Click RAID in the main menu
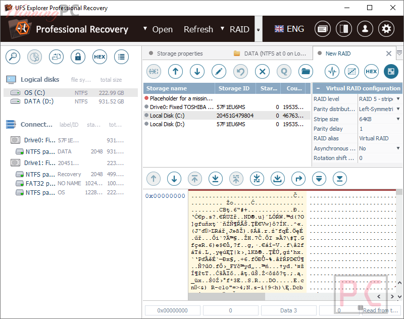Image resolution: width=404 pixels, height=319 pixels. (239, 29)
